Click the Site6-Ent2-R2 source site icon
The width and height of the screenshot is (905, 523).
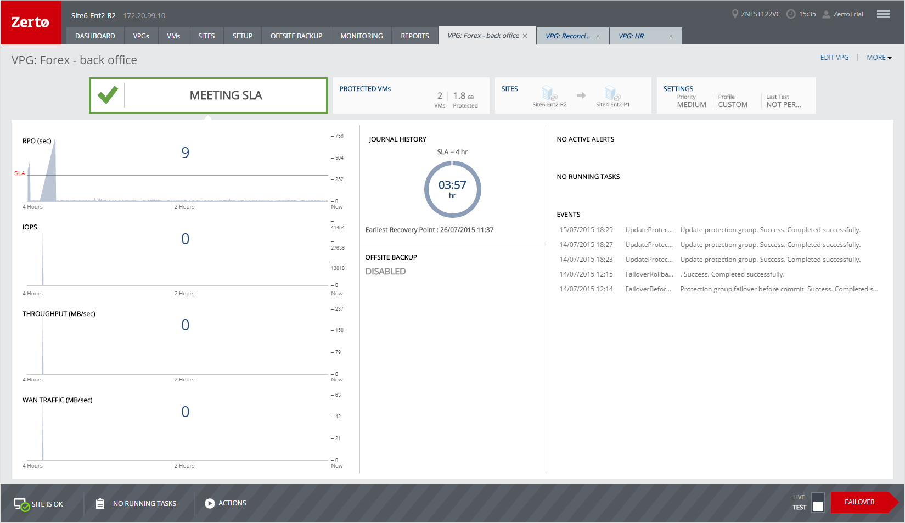click(x=549, y=93)
